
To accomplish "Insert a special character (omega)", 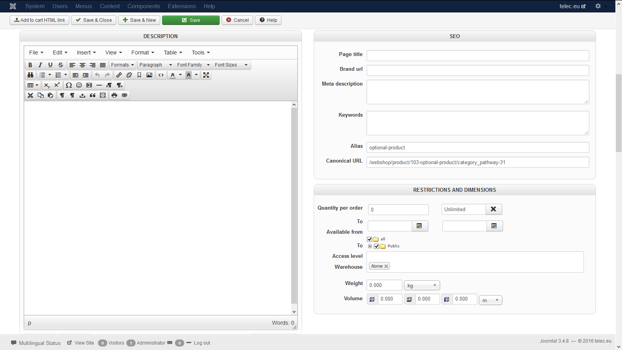I will coord(69,85).
